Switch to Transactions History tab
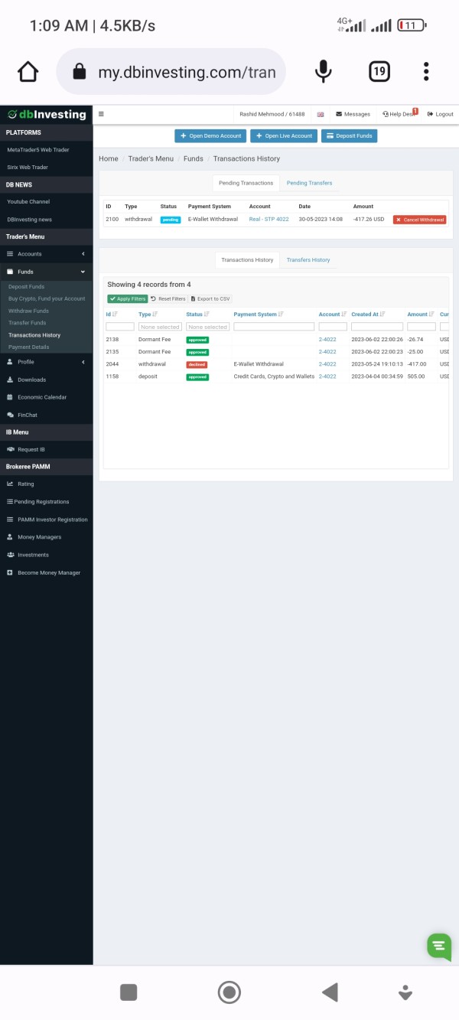459x1020 pixels. click(x=247, y=259)
